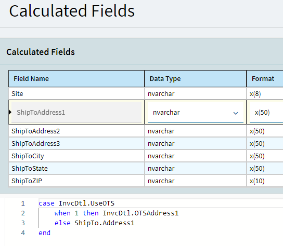Sort by the Data Type column header
This screenshot has height=246, width=283.
(x=196, y=79)
